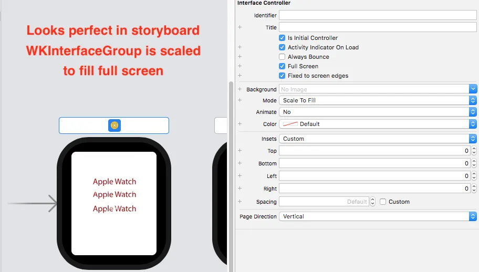Click the plus icon beside Fixed to screen edges
Viewport: 479px width, 272px height.
pyautogui.click(x=240, y=76)
